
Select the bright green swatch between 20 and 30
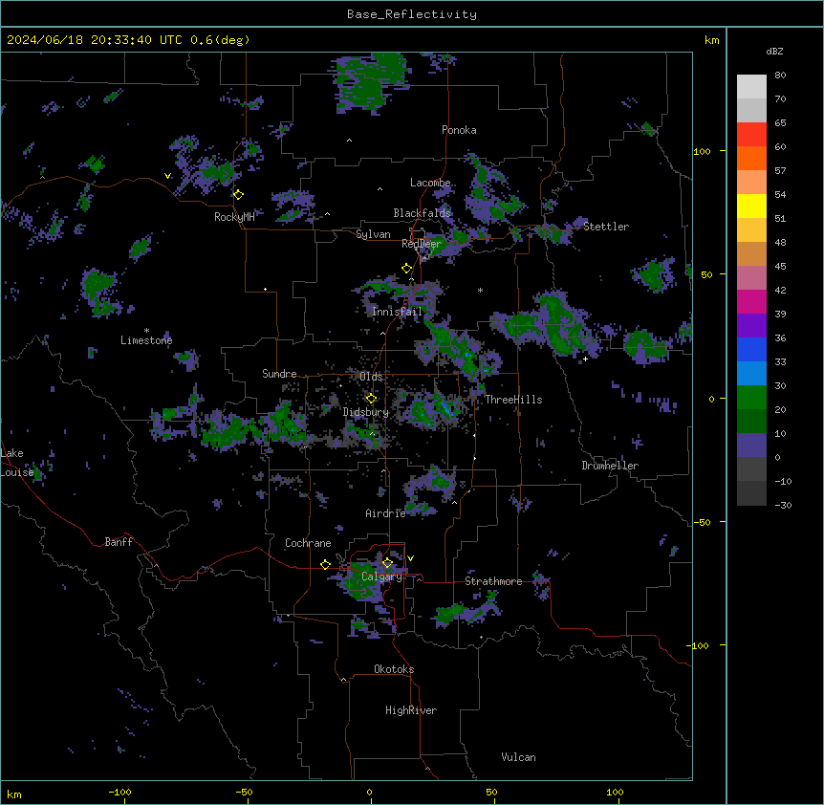[751, 398]
